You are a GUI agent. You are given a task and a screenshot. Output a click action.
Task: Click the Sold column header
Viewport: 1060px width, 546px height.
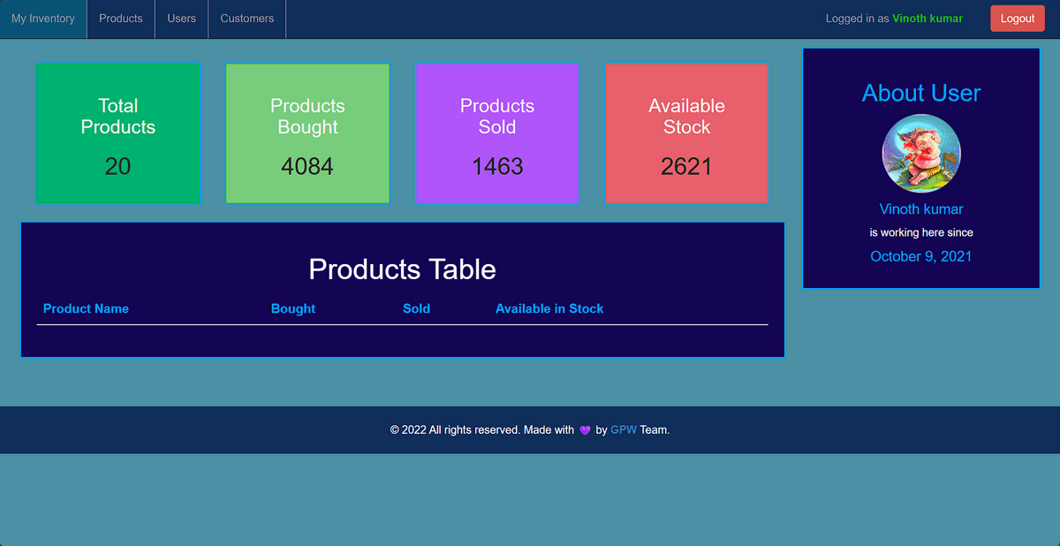[416, 308]
